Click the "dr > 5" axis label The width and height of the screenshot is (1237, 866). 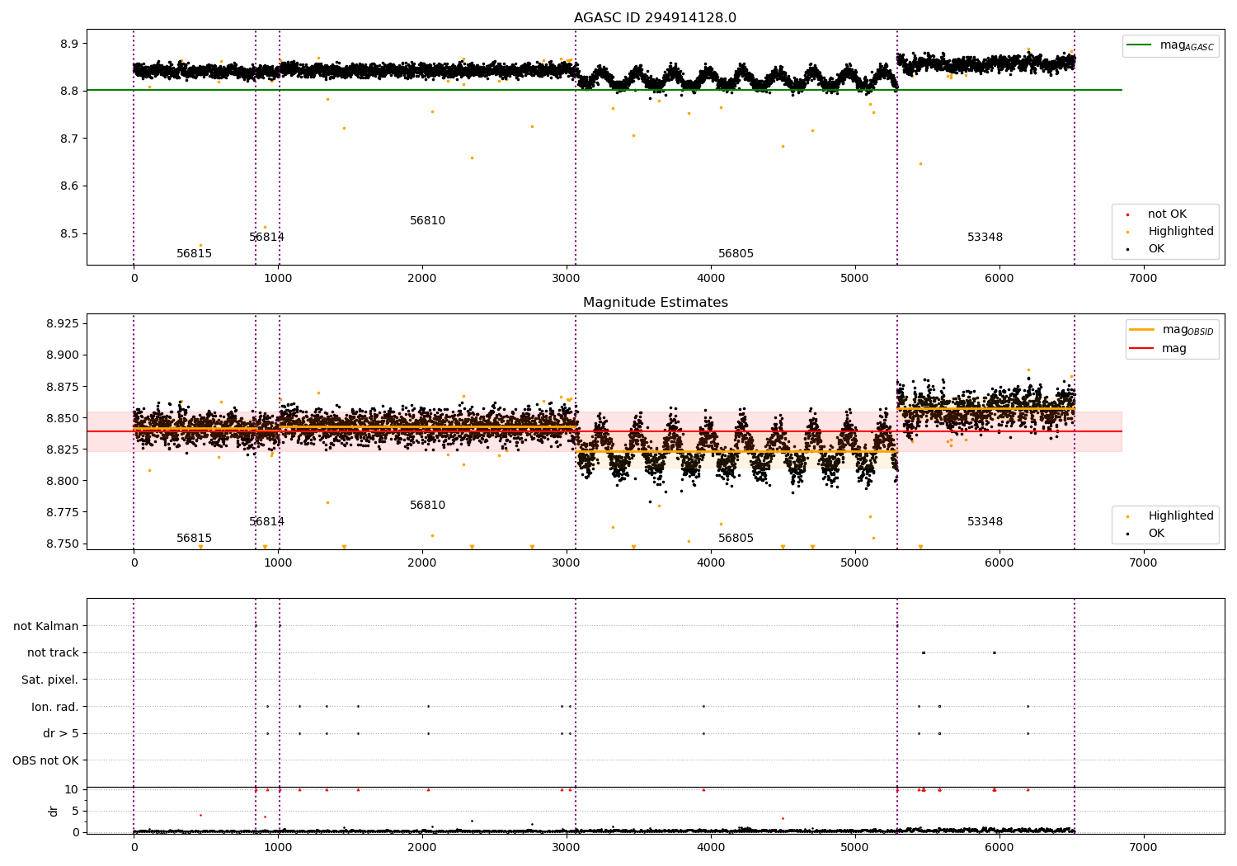(61, 733)
